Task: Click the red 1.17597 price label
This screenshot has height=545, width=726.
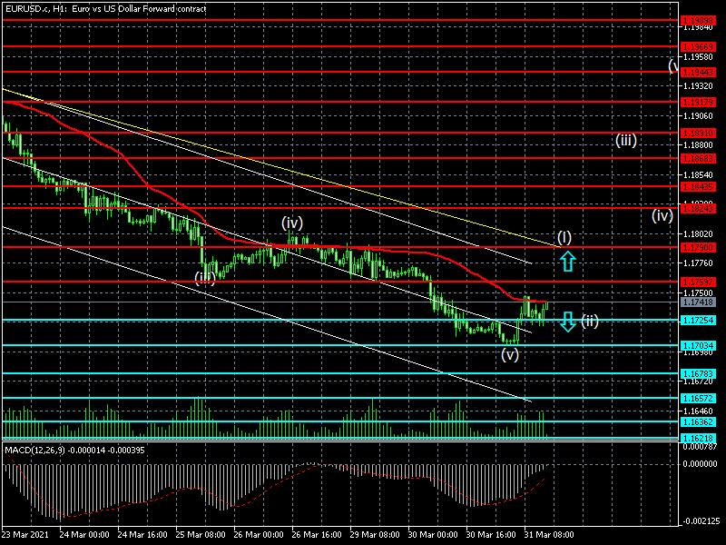Action: 697,282
